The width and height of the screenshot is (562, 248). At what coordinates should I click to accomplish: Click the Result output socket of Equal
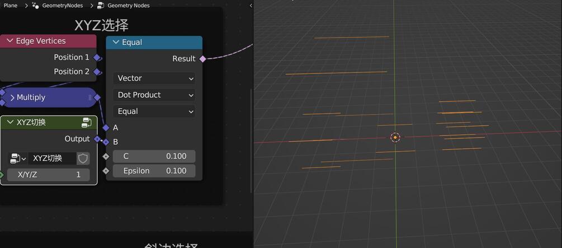coord(202,59)
